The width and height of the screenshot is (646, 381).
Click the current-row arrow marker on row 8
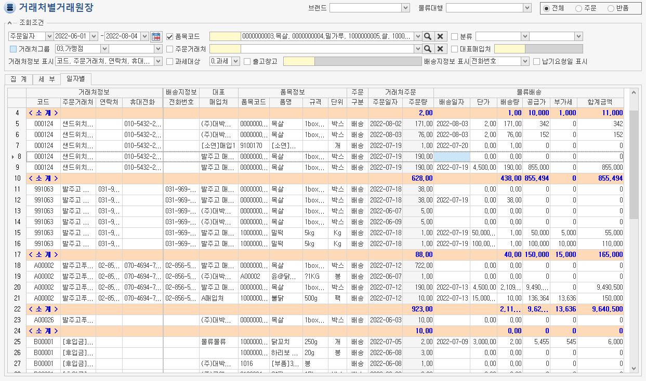click(x=12, y=156)
